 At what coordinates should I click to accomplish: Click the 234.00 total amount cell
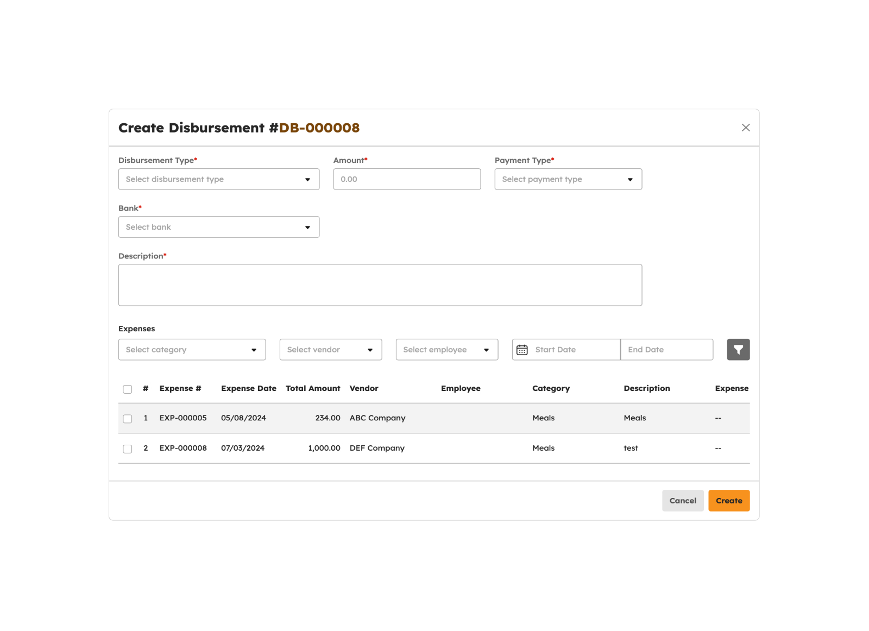pos(328,418)
